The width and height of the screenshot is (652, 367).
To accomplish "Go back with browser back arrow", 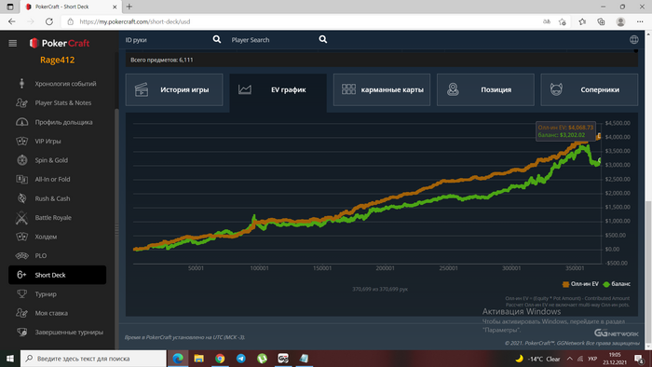I will (x=11, y=21).
